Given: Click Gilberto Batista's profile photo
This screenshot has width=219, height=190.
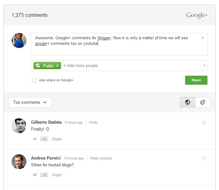Looking at the screenshot, I should coord(19,126).
